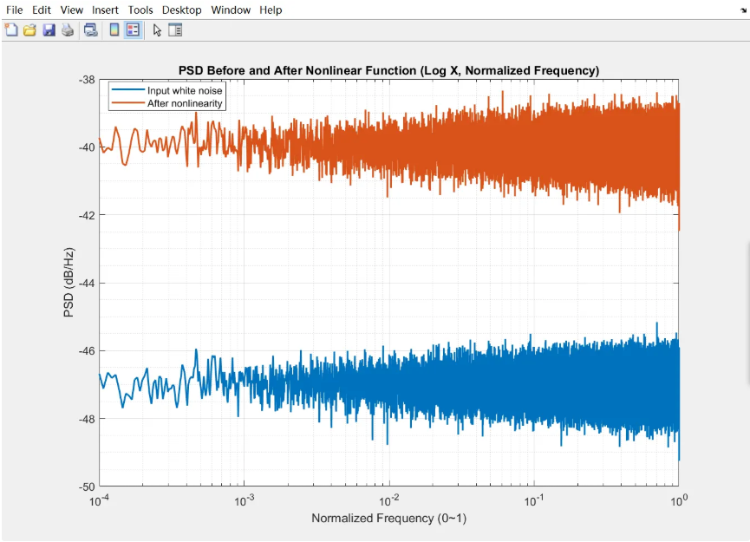Image resolution: width=750 pixels, height=542 pixels.
Task: Expand the Window menu
Action: (231, 10)
